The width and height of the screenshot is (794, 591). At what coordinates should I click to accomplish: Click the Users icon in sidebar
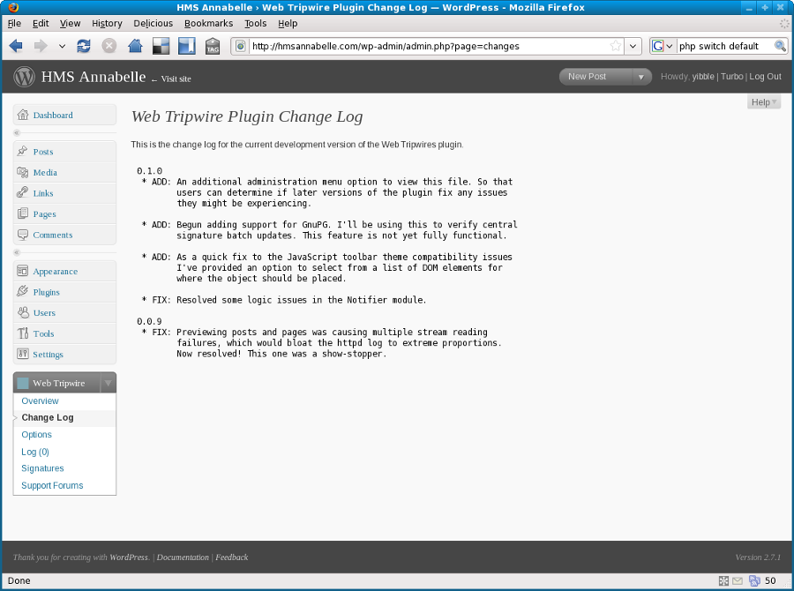click(x=22, y=312)
